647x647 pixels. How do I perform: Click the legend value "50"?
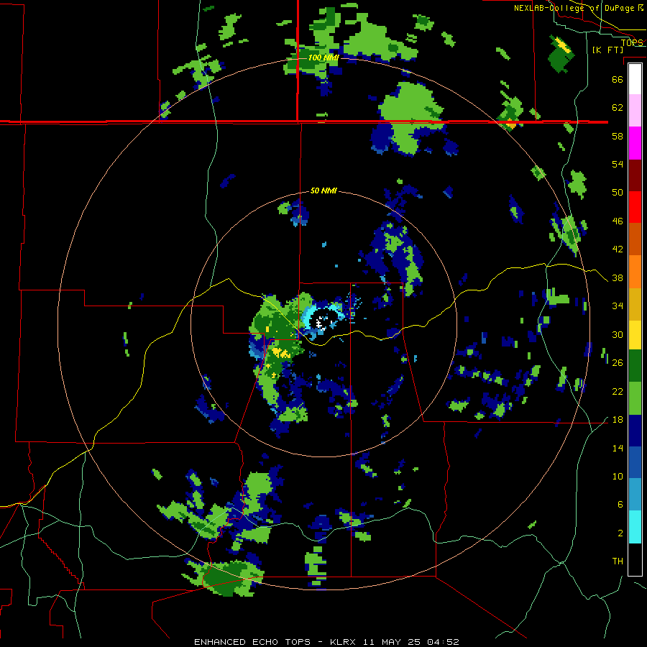618,192
